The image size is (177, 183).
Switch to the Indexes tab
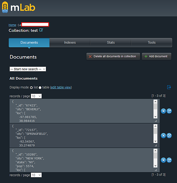click(70, 42)
